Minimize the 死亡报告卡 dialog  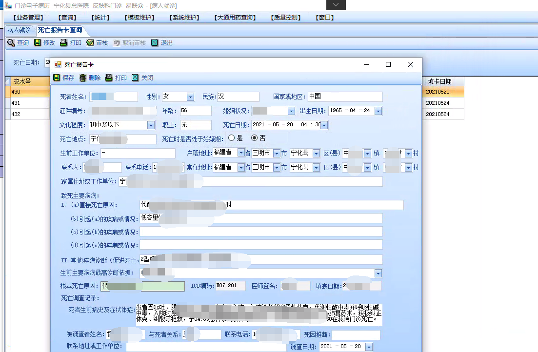click(366, 64)
